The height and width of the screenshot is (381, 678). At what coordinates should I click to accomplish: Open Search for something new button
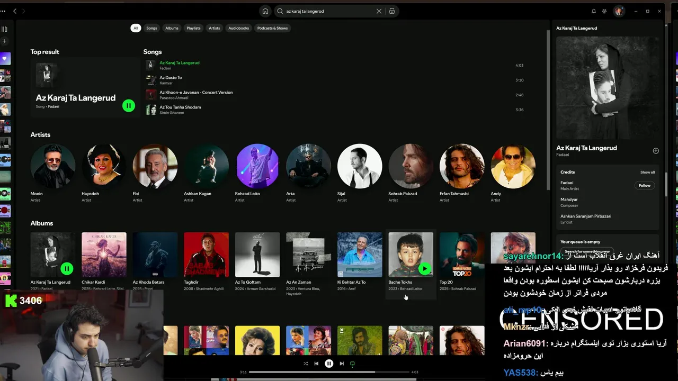[x=587, y=251]
